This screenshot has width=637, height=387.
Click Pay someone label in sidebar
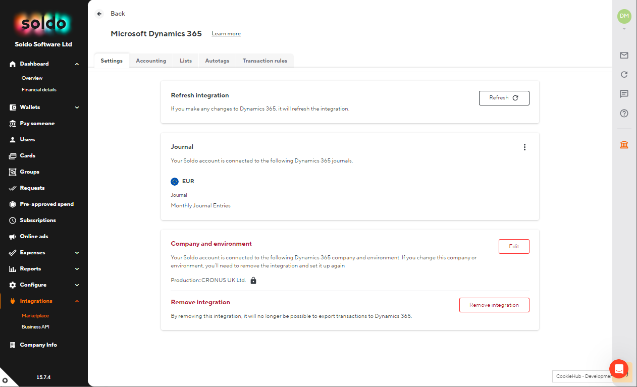pyautogui.click(x=37, y=124)
